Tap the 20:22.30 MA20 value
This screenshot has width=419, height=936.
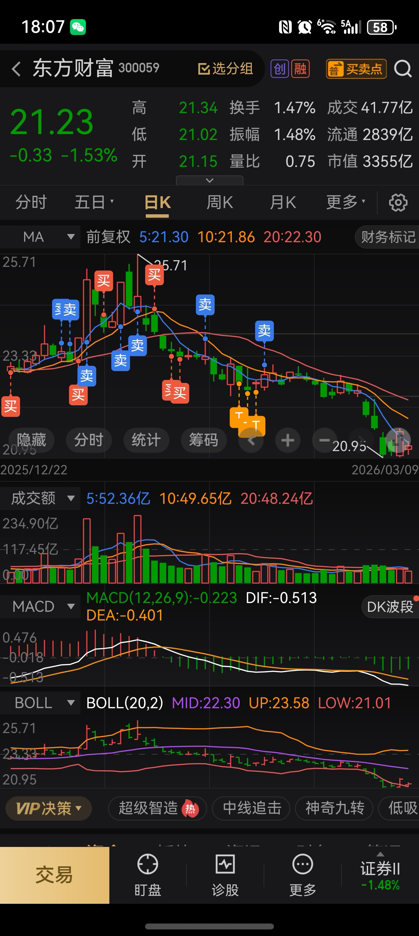click(x=292, y=237)
